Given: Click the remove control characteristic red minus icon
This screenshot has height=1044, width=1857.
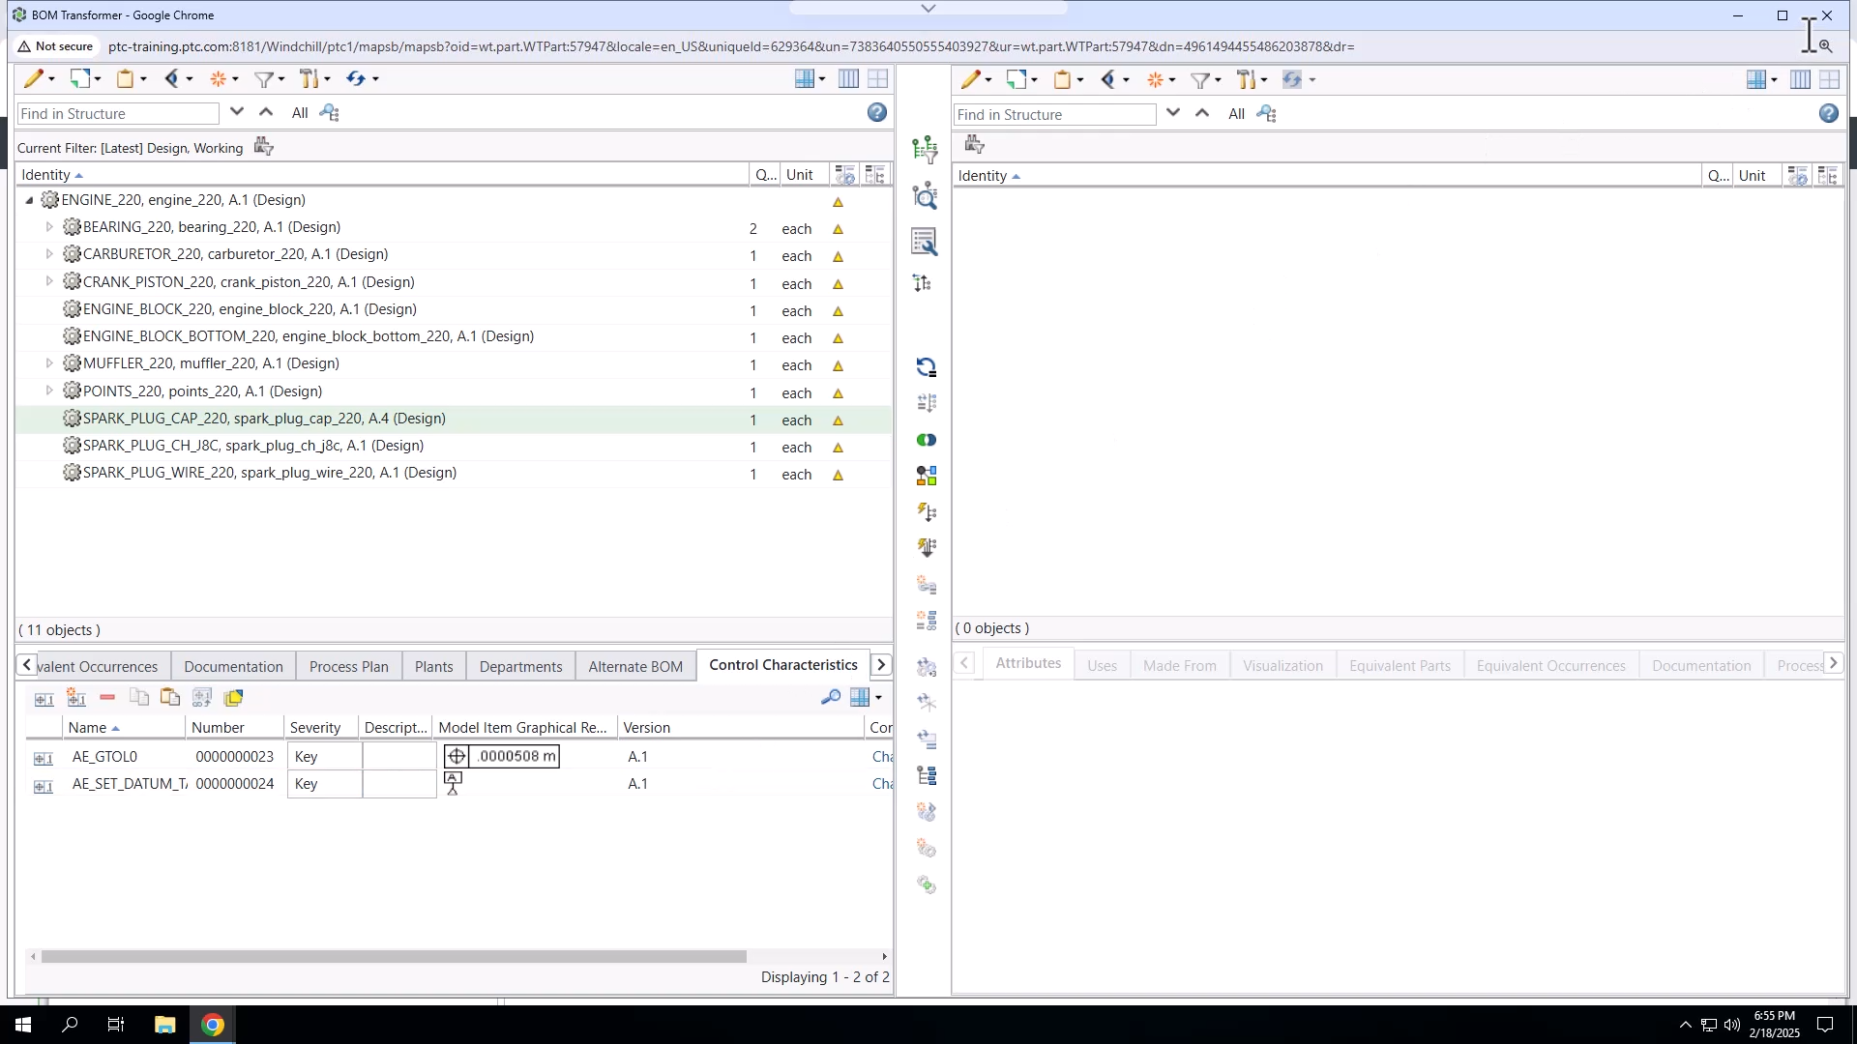Looking at the screenshot, I should [x=106, y=697].
